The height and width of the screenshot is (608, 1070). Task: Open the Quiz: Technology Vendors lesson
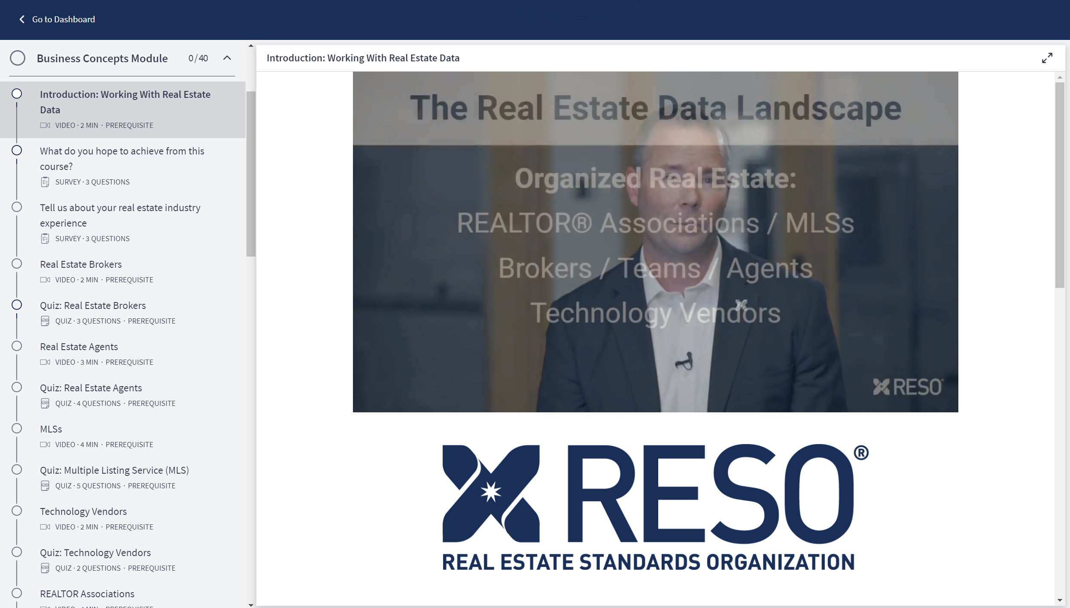95,552
